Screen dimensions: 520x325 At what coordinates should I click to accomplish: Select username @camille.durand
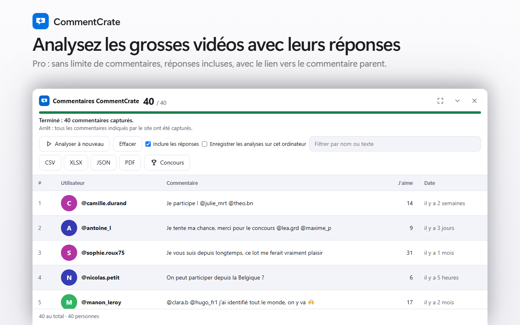pyautogui.click(x=104, y=203)
